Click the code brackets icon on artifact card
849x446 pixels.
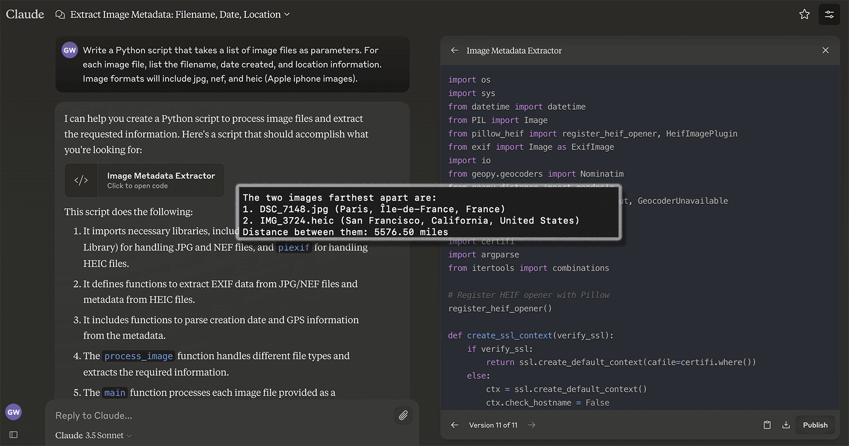pyautogui.click(x=81, y=181)
